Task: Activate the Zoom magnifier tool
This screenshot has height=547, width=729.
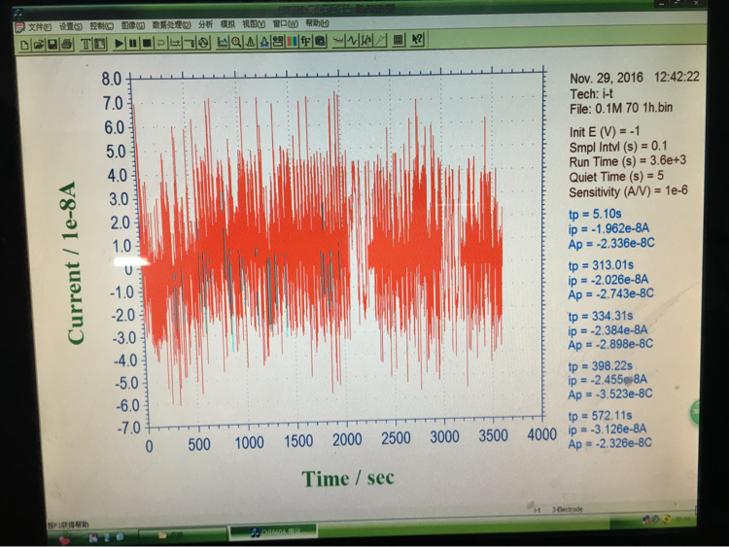Action: tap(236, 43)
